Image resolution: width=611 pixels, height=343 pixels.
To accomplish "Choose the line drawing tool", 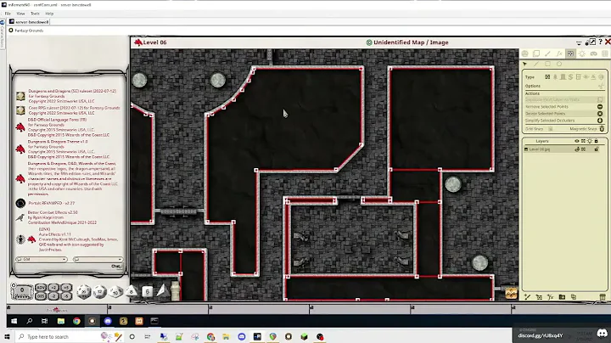I will 536,64.
